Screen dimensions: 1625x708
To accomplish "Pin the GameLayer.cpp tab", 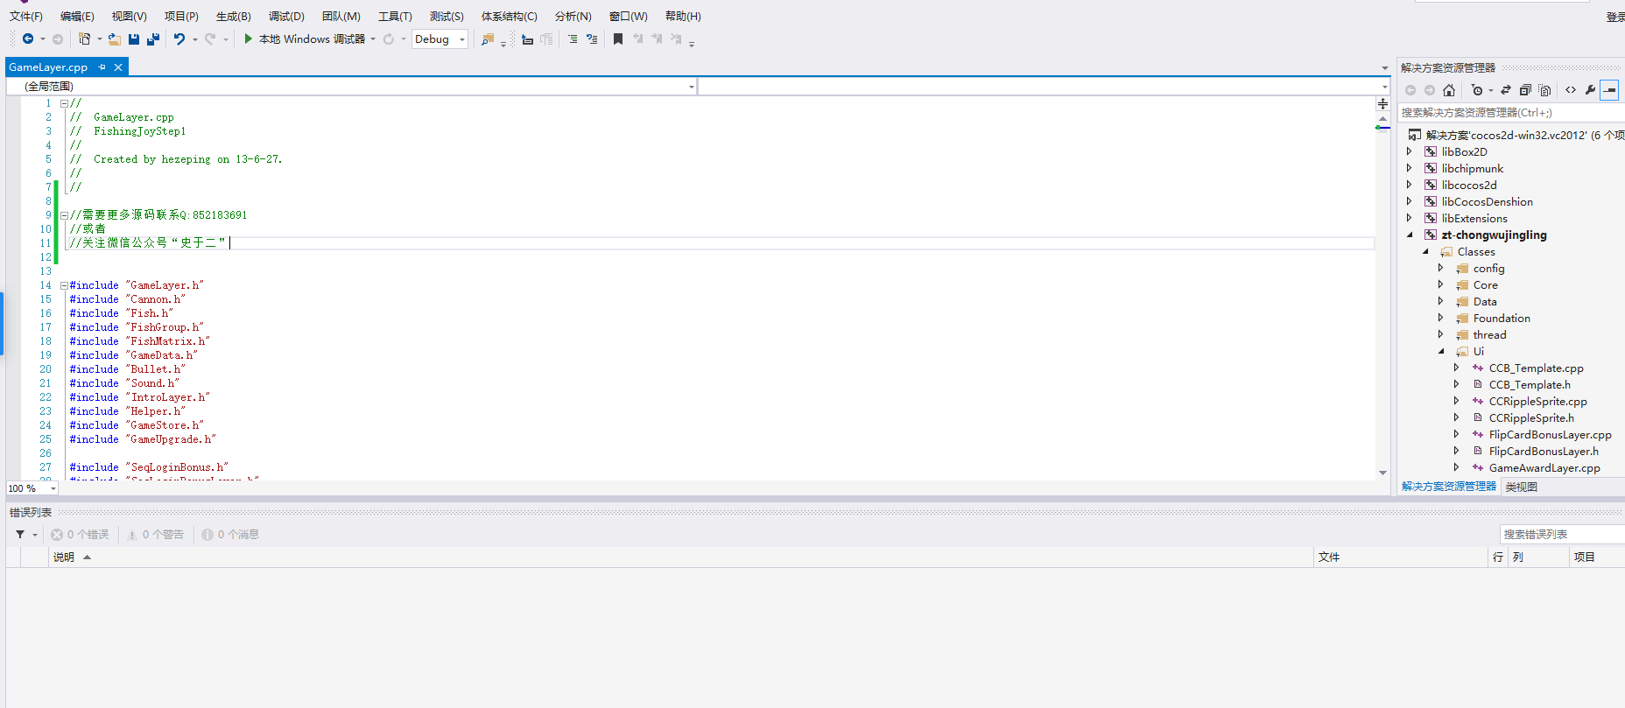I will point(102,67).
